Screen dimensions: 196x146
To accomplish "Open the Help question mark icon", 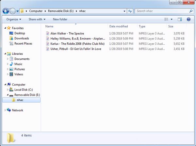I will (x=188, y=19).
